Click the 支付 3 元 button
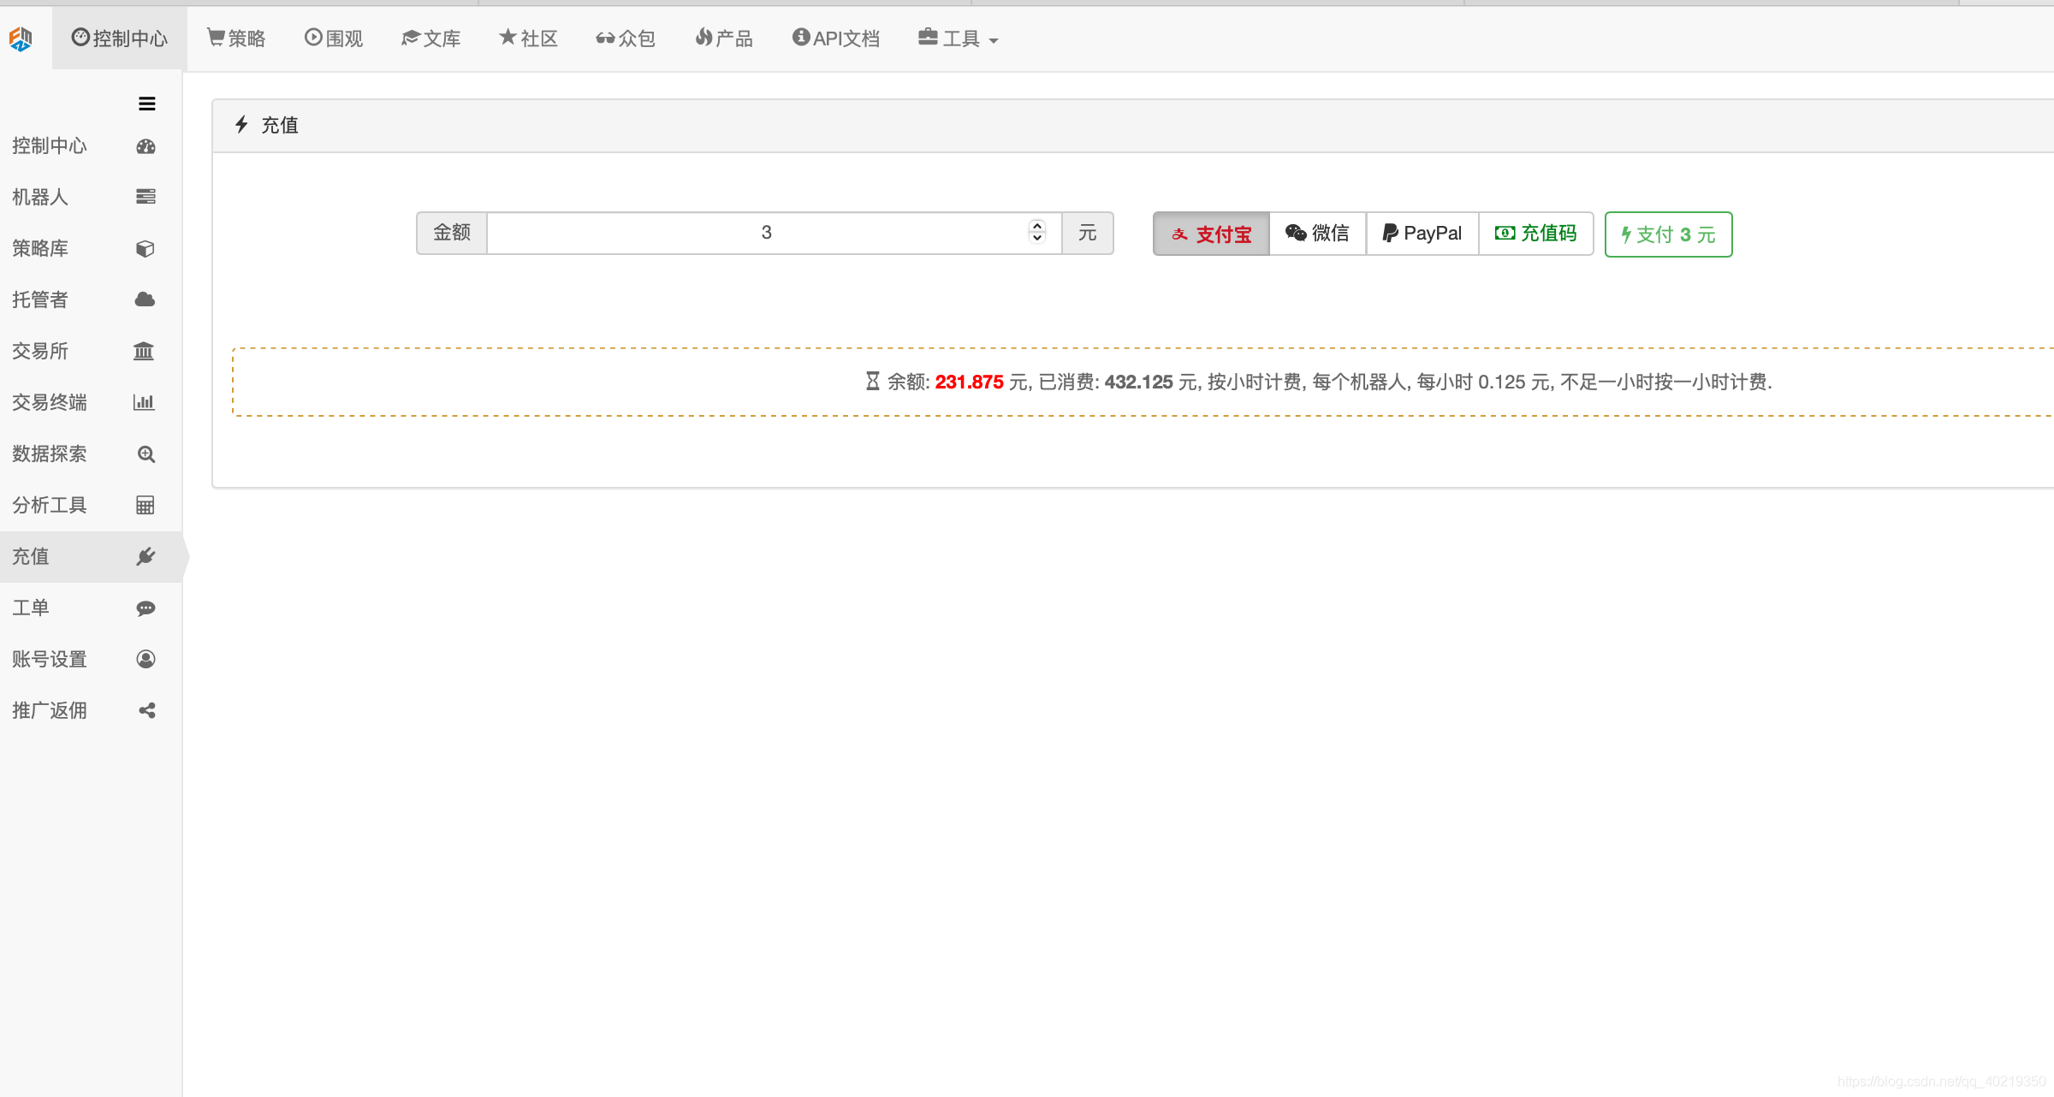The width and height of the screenshot is (2054, 1097). click(1668, 234)
